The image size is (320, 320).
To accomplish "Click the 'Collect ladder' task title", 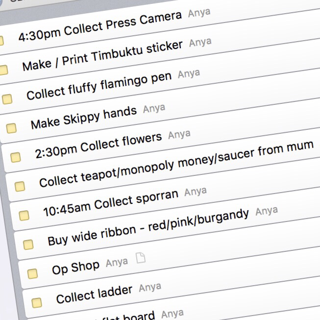I will click(x=94, y=295).
